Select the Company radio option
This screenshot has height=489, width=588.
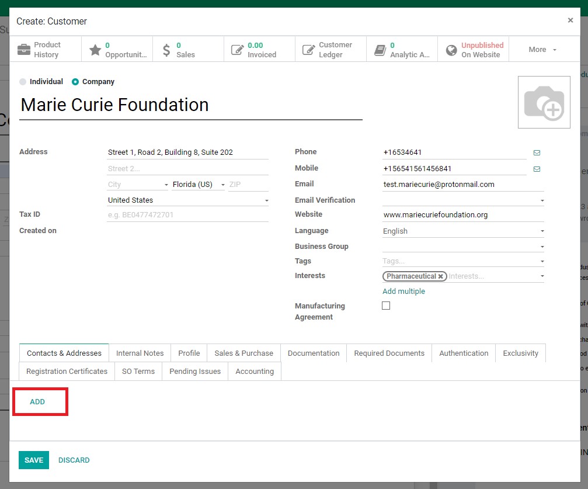tap(75, 82)
